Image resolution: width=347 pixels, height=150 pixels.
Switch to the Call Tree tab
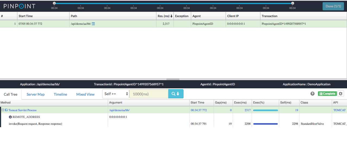pos(11,94)
